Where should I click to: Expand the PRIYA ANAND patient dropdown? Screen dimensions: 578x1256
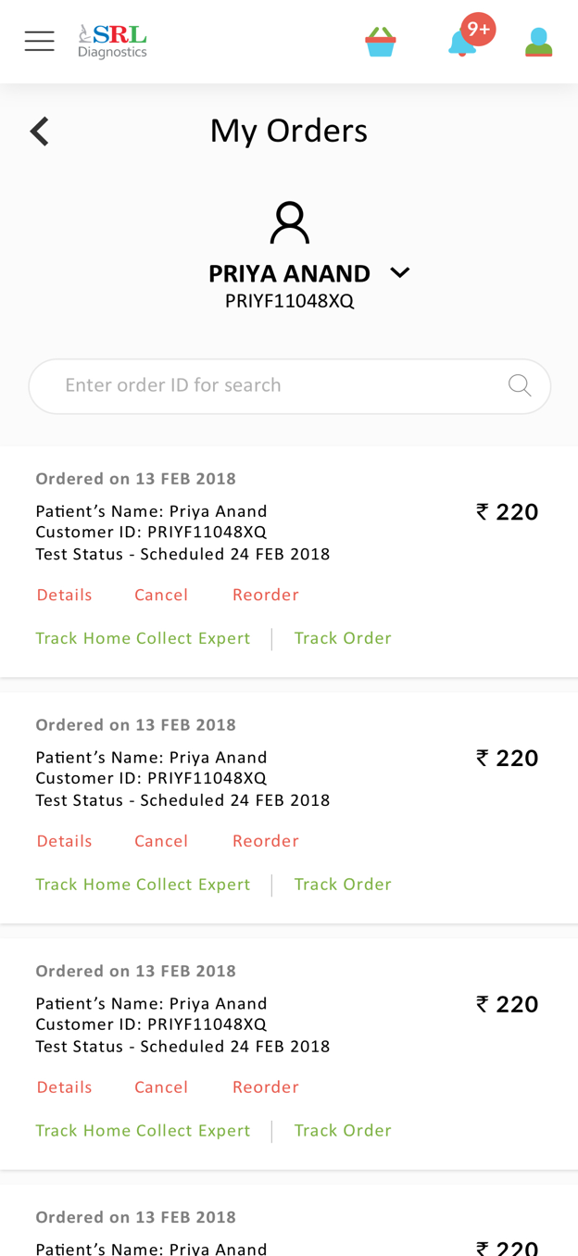tap(399, 272)
